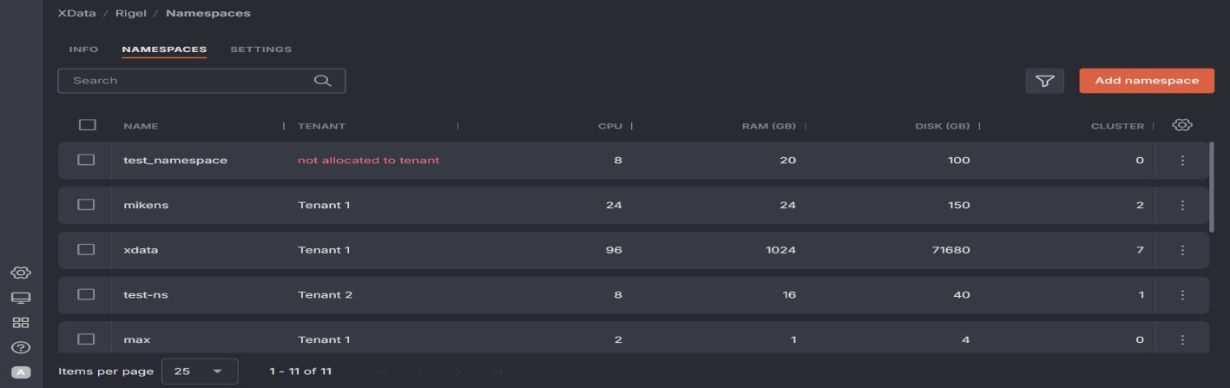Toggle the select-all header checkbox
1230x388 pixels.
tap(87, 125)
